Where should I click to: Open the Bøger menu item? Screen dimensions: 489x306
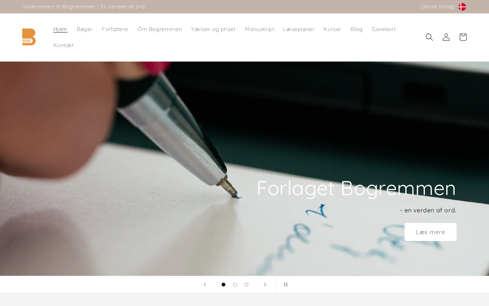(85, 29)
